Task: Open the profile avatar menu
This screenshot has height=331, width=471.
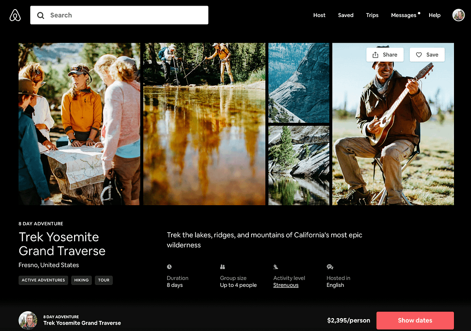Action: (459, 15)
